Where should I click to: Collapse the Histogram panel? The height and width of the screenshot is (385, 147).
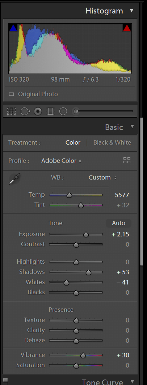pyautogui.click(x=132, y=11)
